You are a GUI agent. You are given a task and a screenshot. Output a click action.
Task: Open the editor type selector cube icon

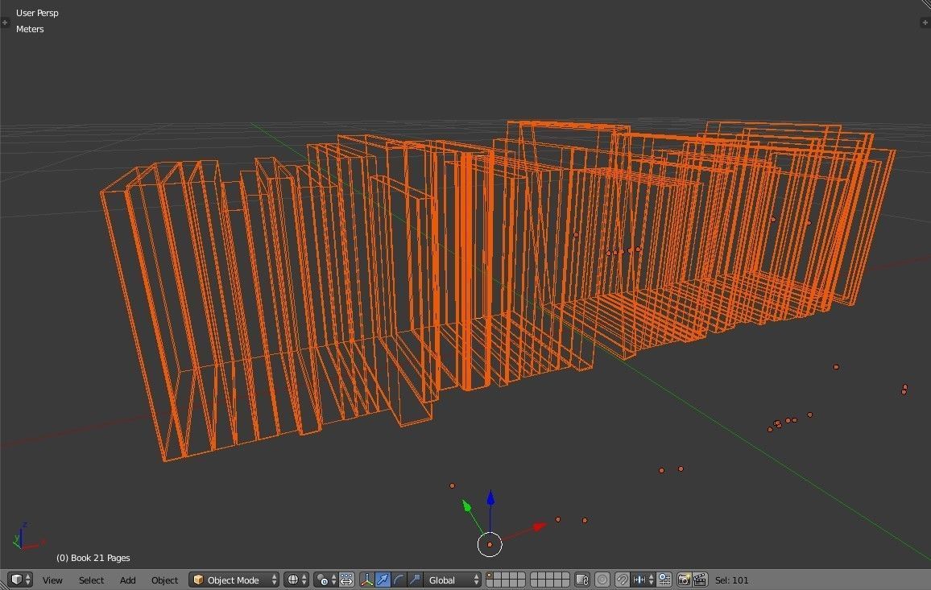click(x=21, y=580)
